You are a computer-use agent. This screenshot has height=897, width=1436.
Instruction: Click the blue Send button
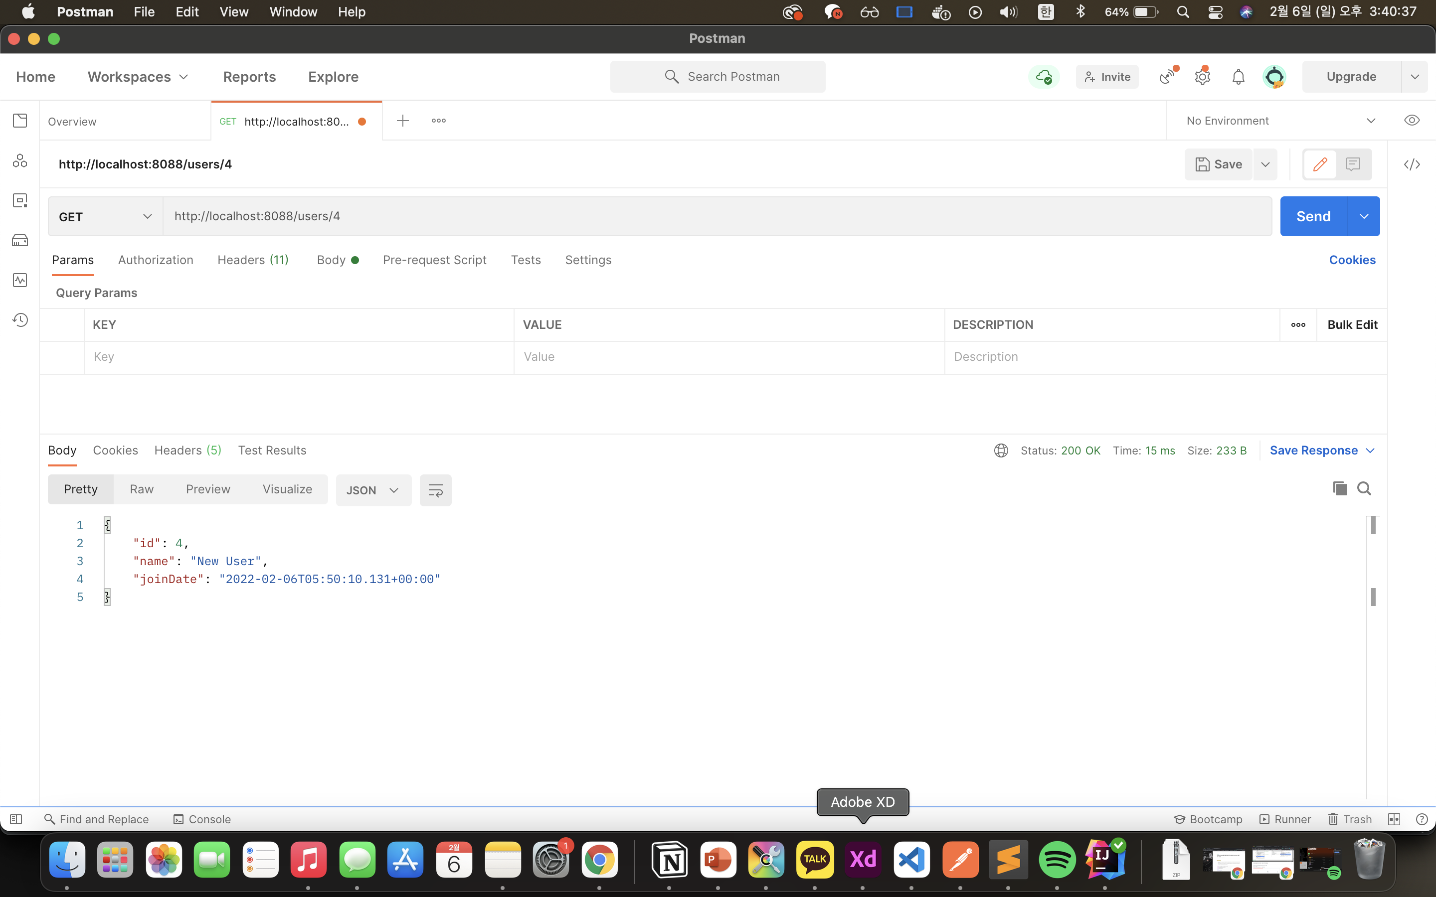tap(1313, 217)
